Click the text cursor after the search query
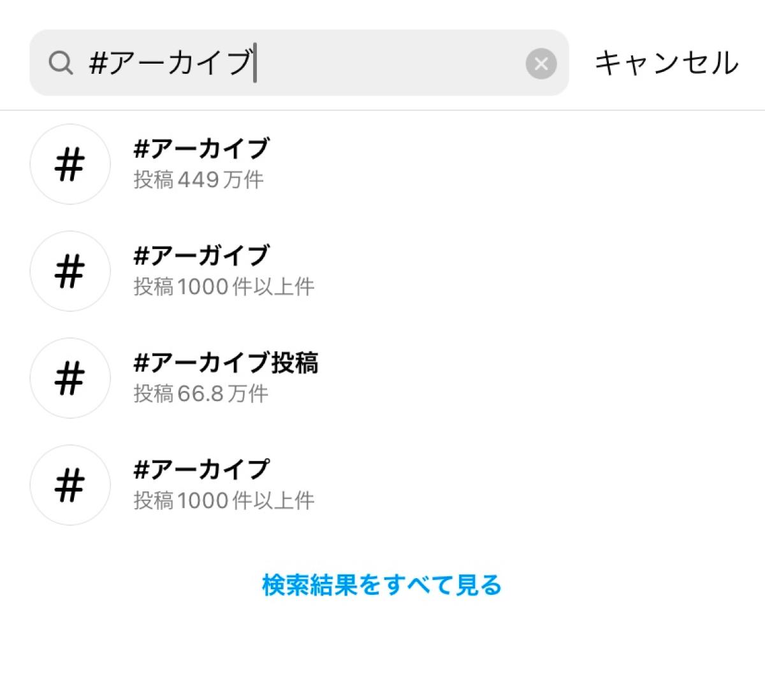 pos(255,63)
